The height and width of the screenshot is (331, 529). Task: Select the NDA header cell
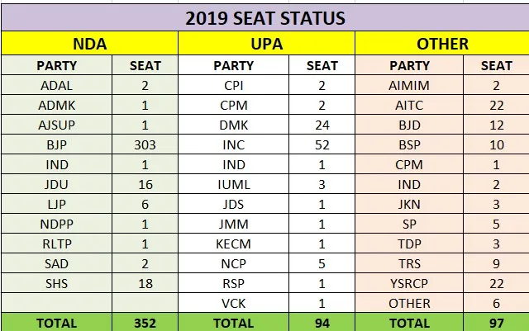click(x=89, y=44)
